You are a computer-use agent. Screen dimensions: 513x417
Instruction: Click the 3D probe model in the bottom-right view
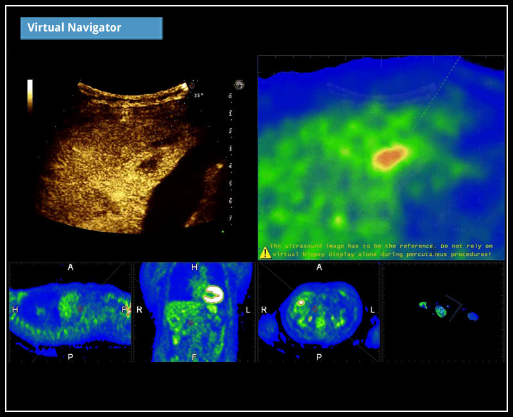tap(441, 311)
